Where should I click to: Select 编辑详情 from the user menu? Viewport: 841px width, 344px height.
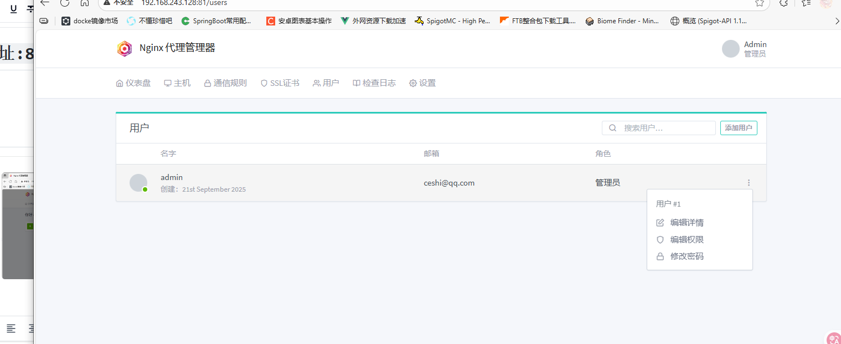tap(687, 223)
